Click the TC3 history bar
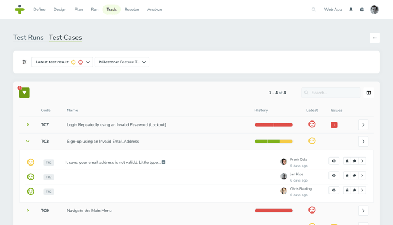 click(274, 142)
